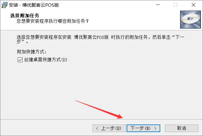Close the 博优聚客云POS版 installer window

pos(194,5)
